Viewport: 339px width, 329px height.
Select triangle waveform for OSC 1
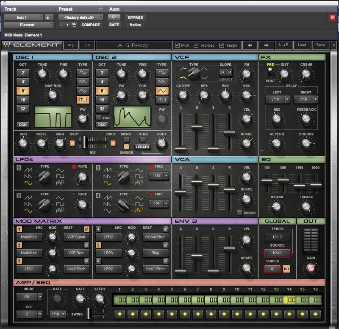tap(83, 91)
